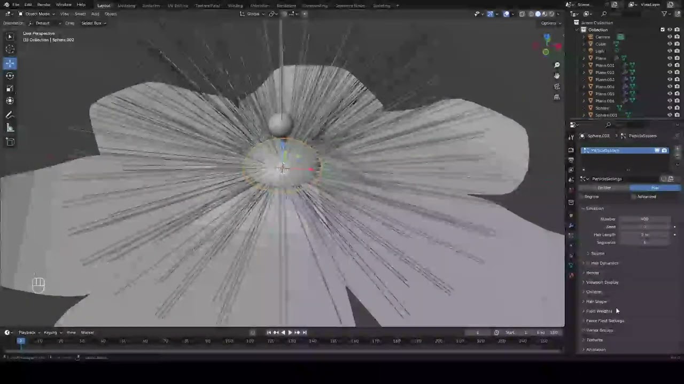684x384 pixels.
Task: Choose the Add Cube tool
Action: click(10, 142)
